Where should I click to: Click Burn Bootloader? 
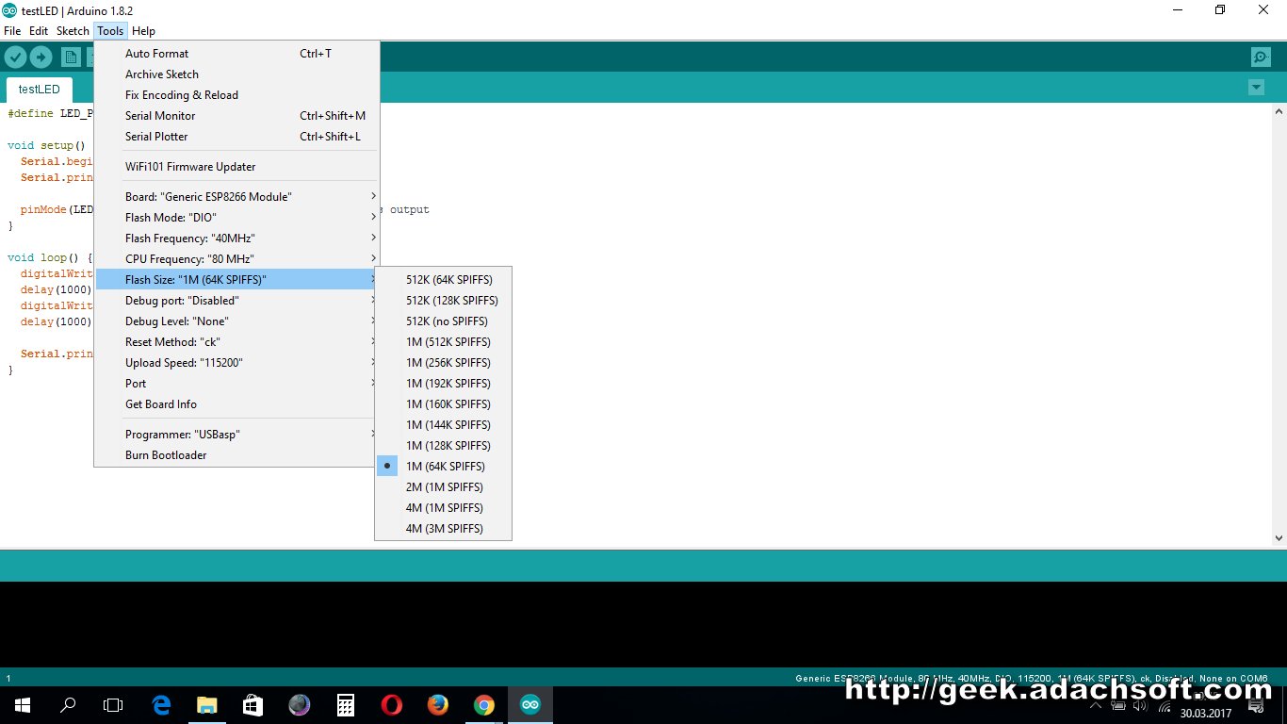236,455
